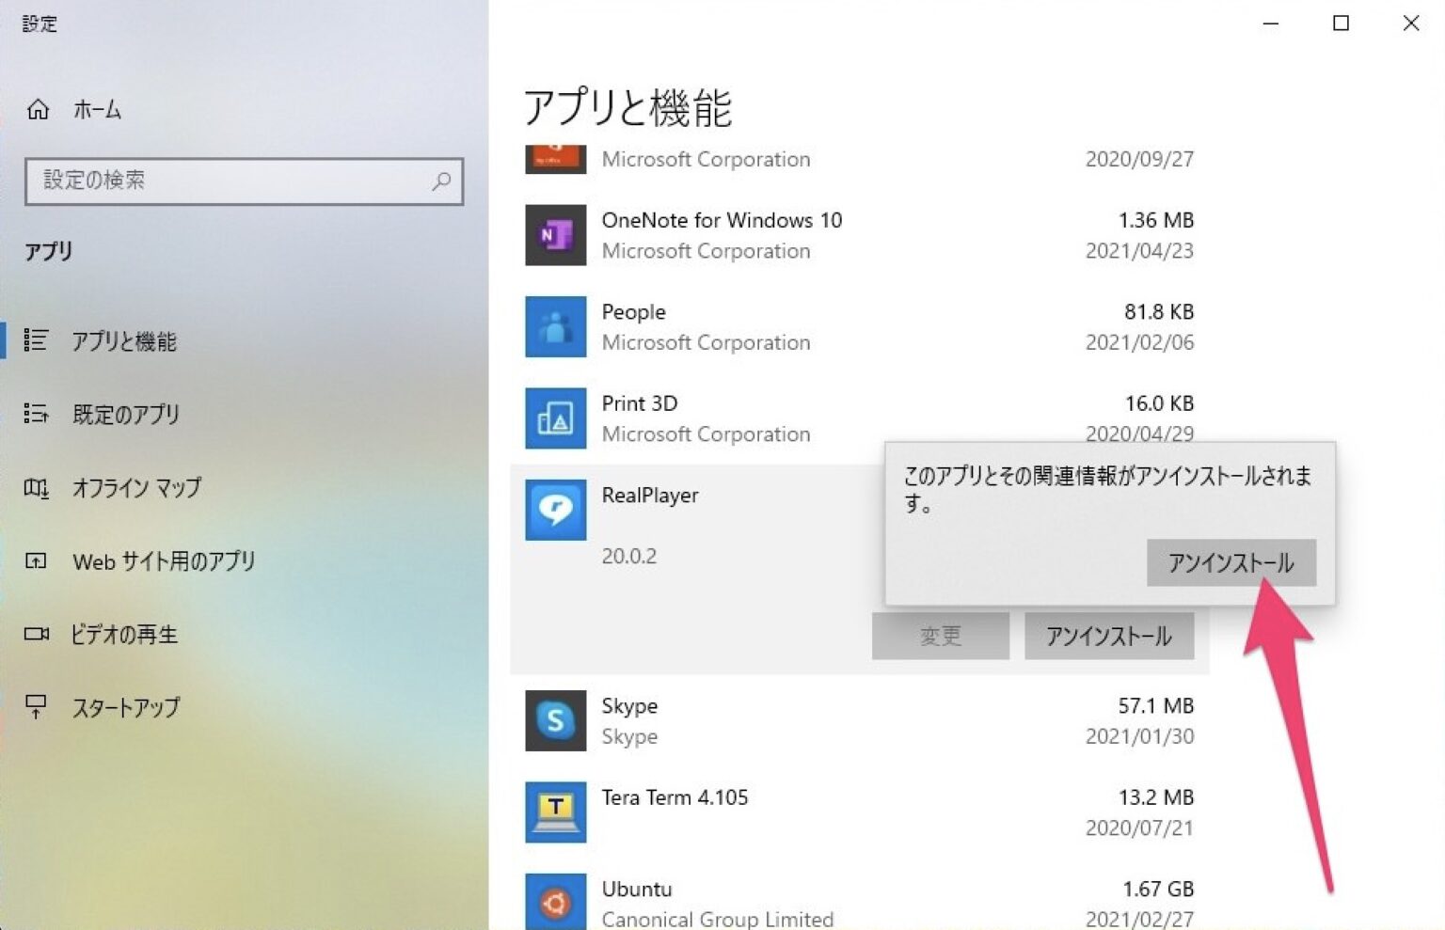The image size is (1445, 930).
Task: Select the OneNote for Windows 10 entry
Action: tap(722, 220)
